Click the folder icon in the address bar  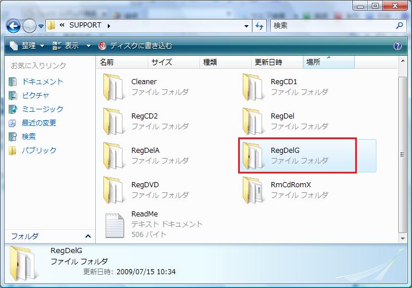(x=52, y=25)
